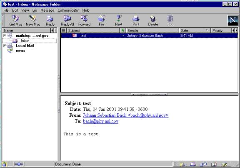
Task: Click the Inbox folder icon in the tree
Action: (x=15, y=40)
